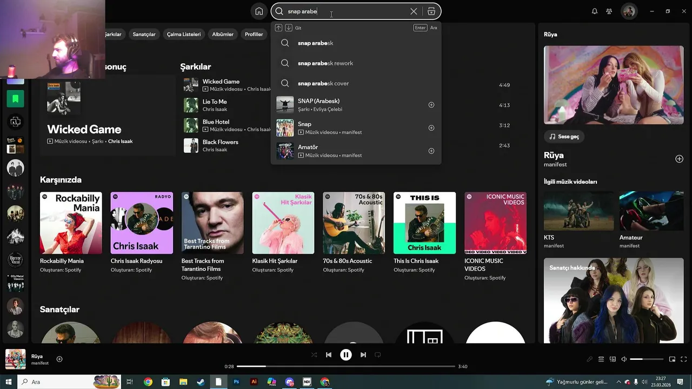Toggle shuffle in the player bar
The image size is (692, 389).
[x=314, y=355]
